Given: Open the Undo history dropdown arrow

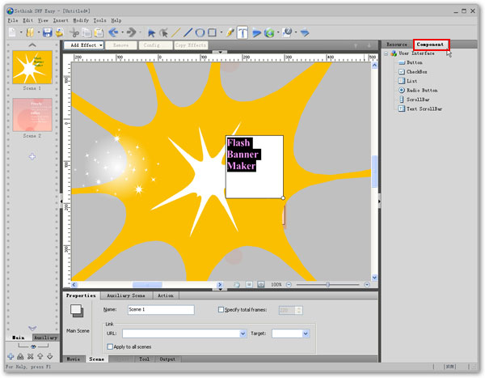Looking at the screenshot, I should pos(123,32).
